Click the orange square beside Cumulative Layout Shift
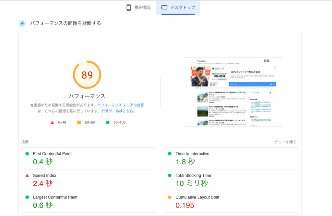This screenshot has height=216, width=332. (170, 197)
